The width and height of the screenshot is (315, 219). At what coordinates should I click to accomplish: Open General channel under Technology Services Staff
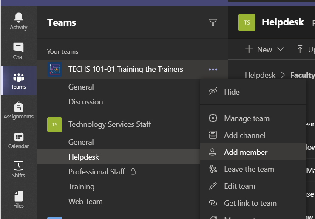click(x=81, y=142)
